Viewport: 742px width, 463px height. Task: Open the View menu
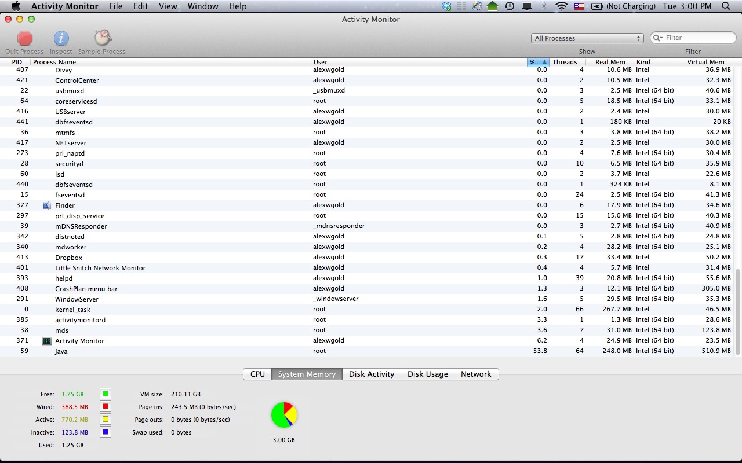point(168,6)
